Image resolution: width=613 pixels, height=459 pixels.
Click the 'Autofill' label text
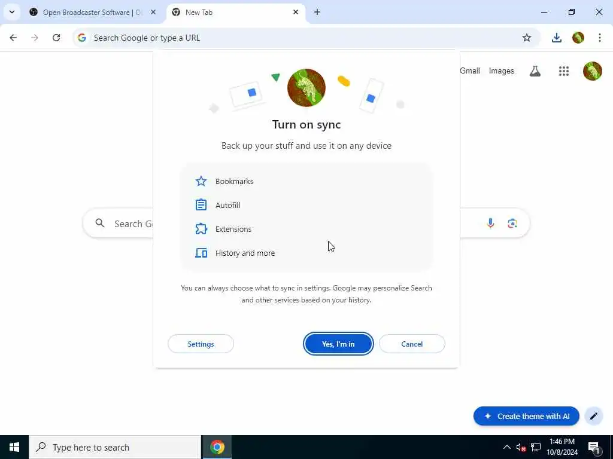click(227, 205)
